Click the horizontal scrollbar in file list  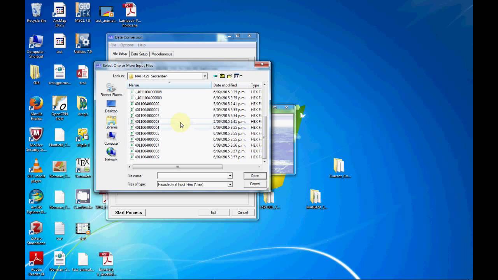coord(177,167)
